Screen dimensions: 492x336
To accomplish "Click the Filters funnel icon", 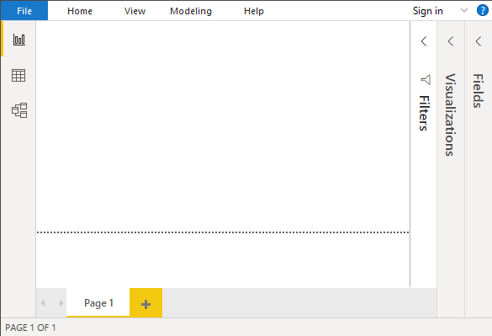I will 426,80.
